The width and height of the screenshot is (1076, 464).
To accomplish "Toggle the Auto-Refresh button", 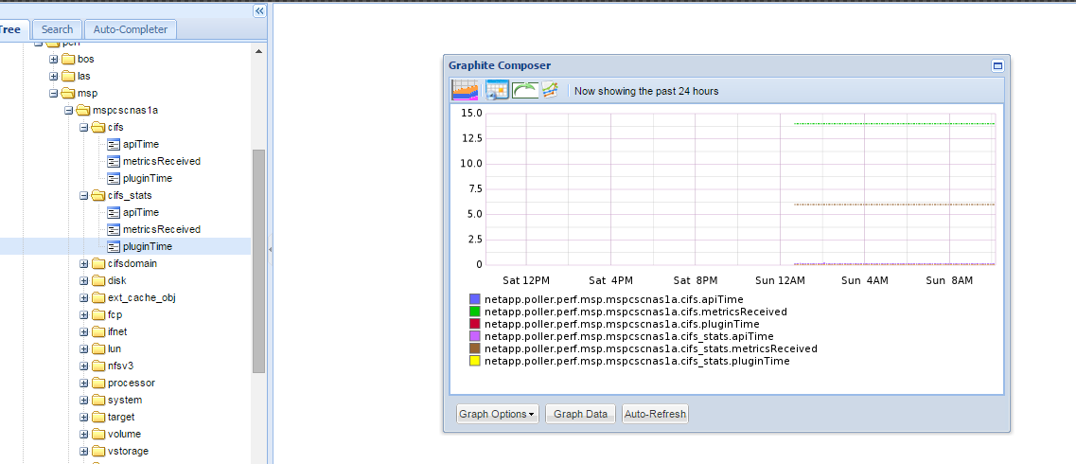I will pyautogui.click(x=655, y=414).
